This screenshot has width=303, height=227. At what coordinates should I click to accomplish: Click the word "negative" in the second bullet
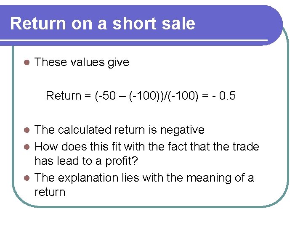tap(182, 130)
